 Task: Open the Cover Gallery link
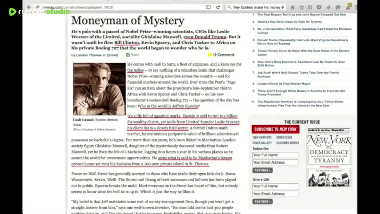[262, 143]
